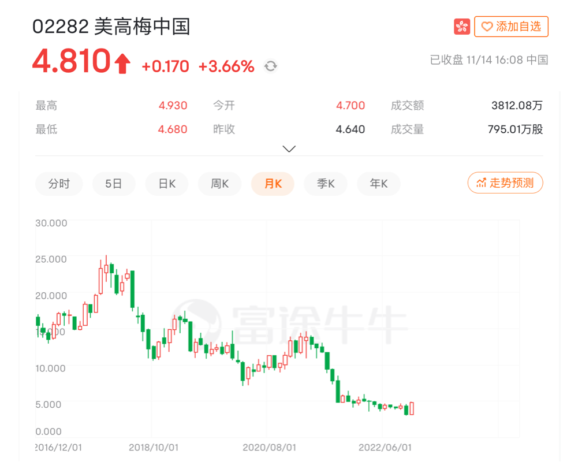This screenshot has width=582, height=469.
Task: Click the 02282 美高梅中国 stock title
Action: (x=111, y=27)
